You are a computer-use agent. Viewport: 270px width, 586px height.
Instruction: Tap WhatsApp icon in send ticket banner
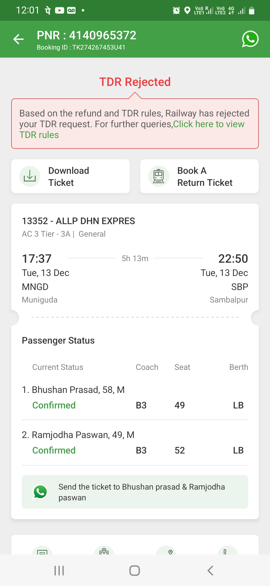(40, 492)
